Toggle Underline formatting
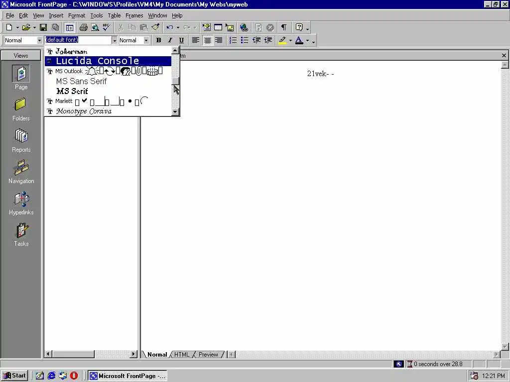The width and height of the screenshot is (510, 382). (181, 40)
